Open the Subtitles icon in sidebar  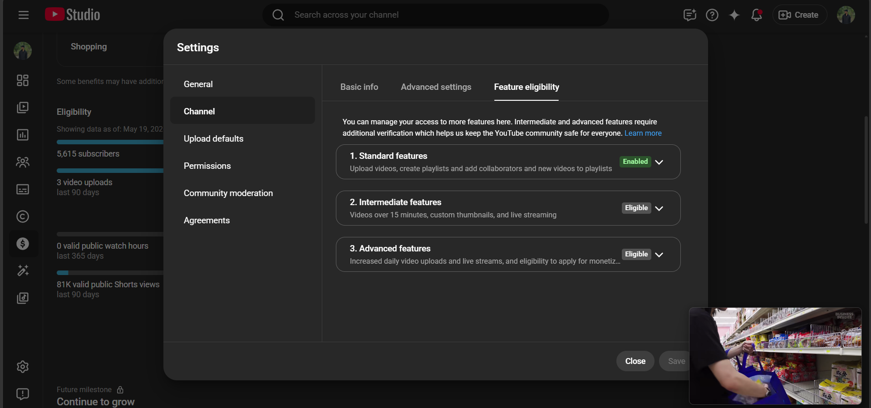tap(23, 189)
